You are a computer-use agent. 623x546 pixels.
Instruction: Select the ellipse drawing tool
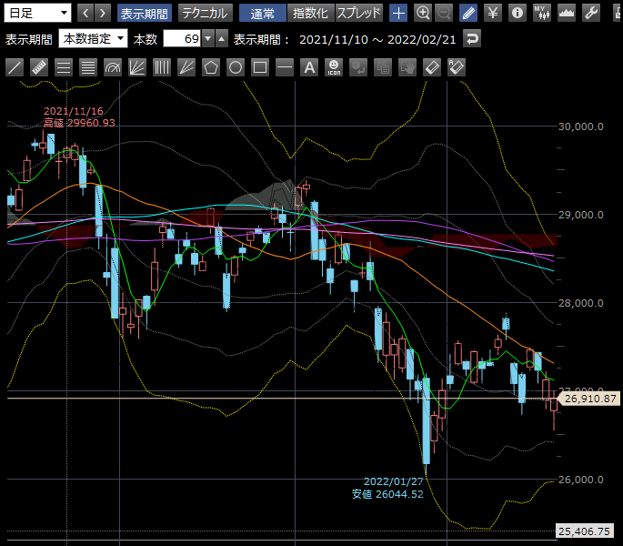tap(235, 67)
